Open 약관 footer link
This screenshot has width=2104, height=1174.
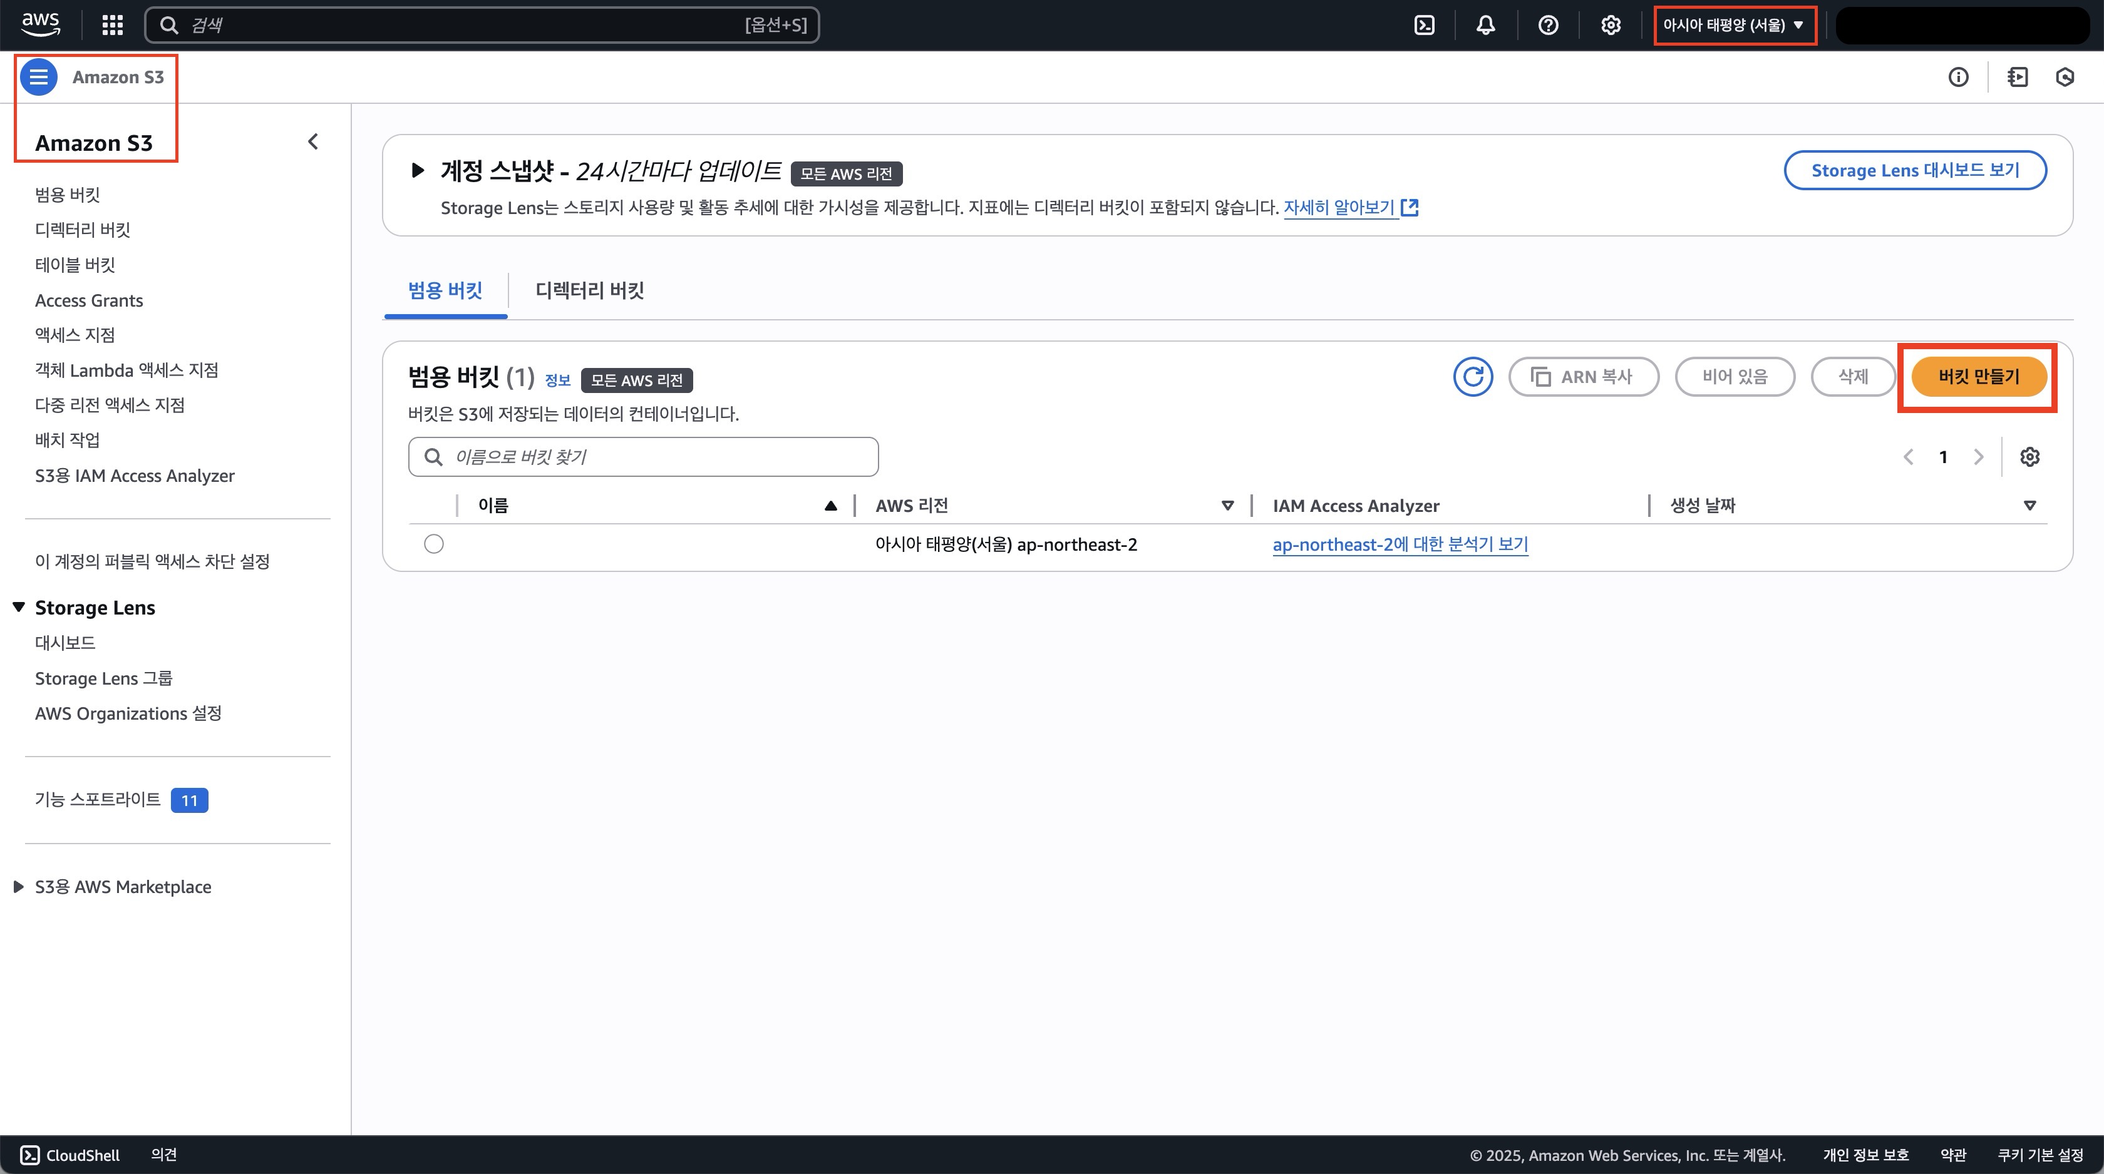coord(1953,1155)
